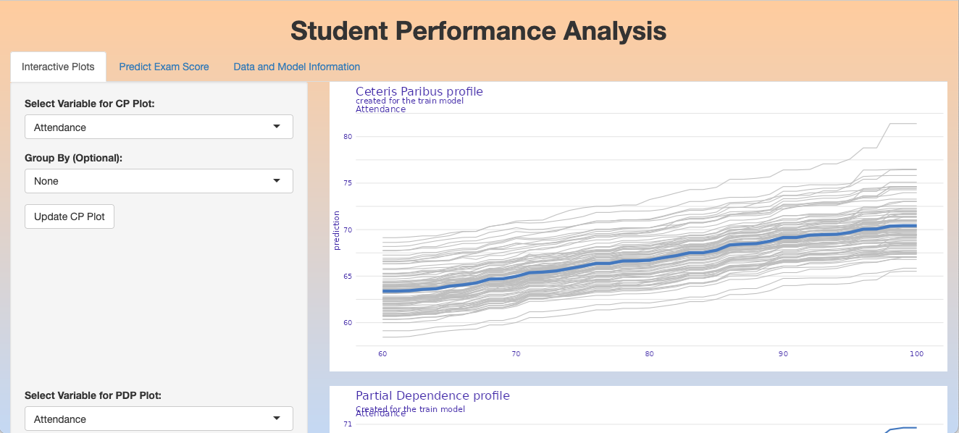Click the y-axis 'prediction' label

337,230
